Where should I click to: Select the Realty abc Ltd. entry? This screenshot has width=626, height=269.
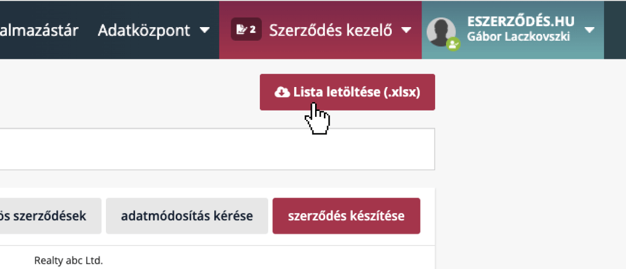tap(68, 260)
